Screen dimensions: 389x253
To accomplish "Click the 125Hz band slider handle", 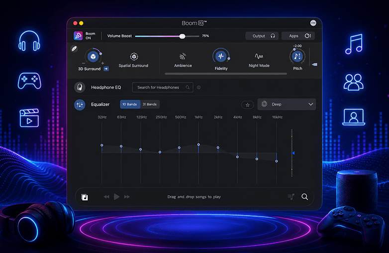I will 140,149.
